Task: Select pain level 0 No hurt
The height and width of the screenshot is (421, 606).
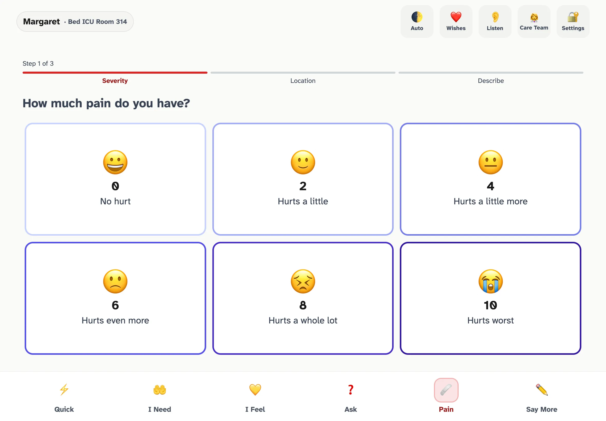Action: [115, 179]
